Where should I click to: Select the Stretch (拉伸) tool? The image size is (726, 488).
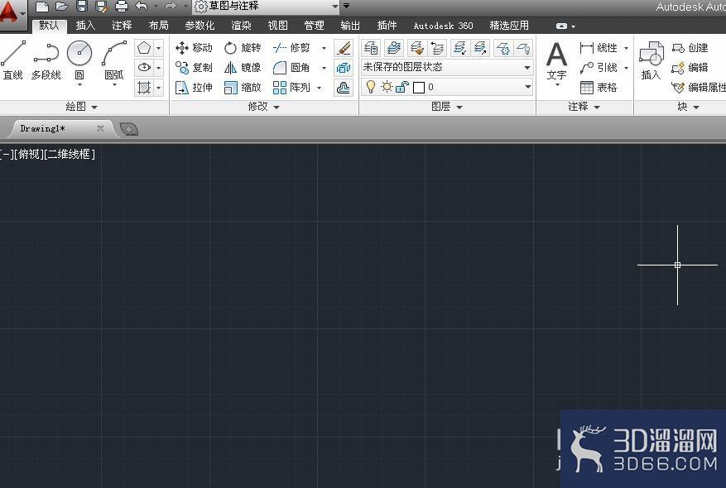(194, 88)
